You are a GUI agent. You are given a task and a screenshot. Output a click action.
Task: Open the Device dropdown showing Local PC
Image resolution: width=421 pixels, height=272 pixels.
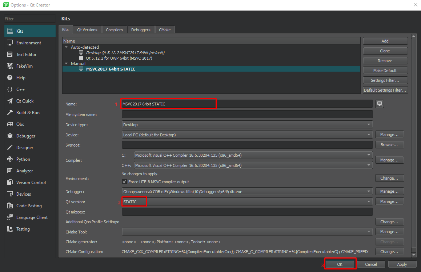(x=247, y=135)
